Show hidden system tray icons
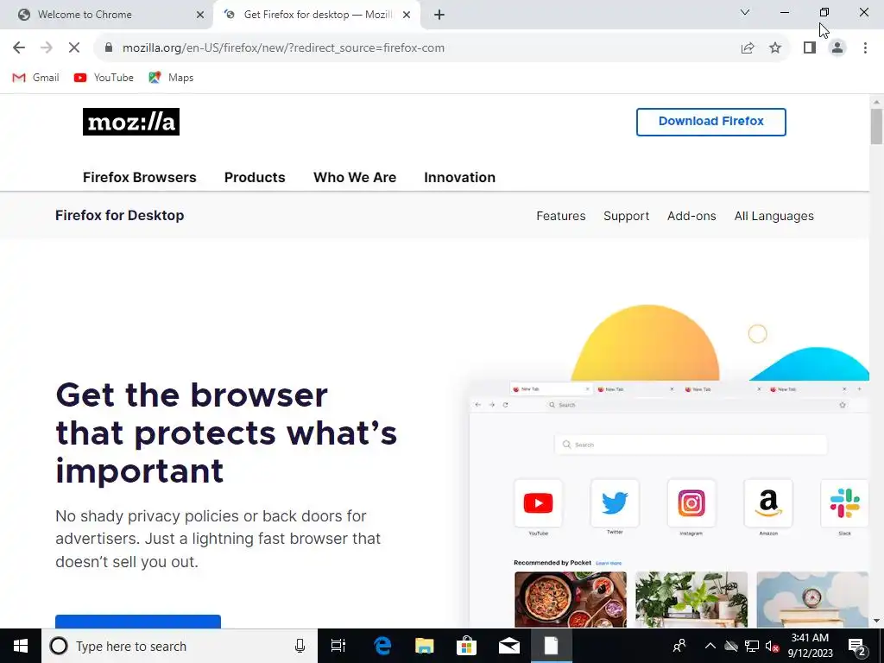Screen dimensions: 884x663 point(710,646)
